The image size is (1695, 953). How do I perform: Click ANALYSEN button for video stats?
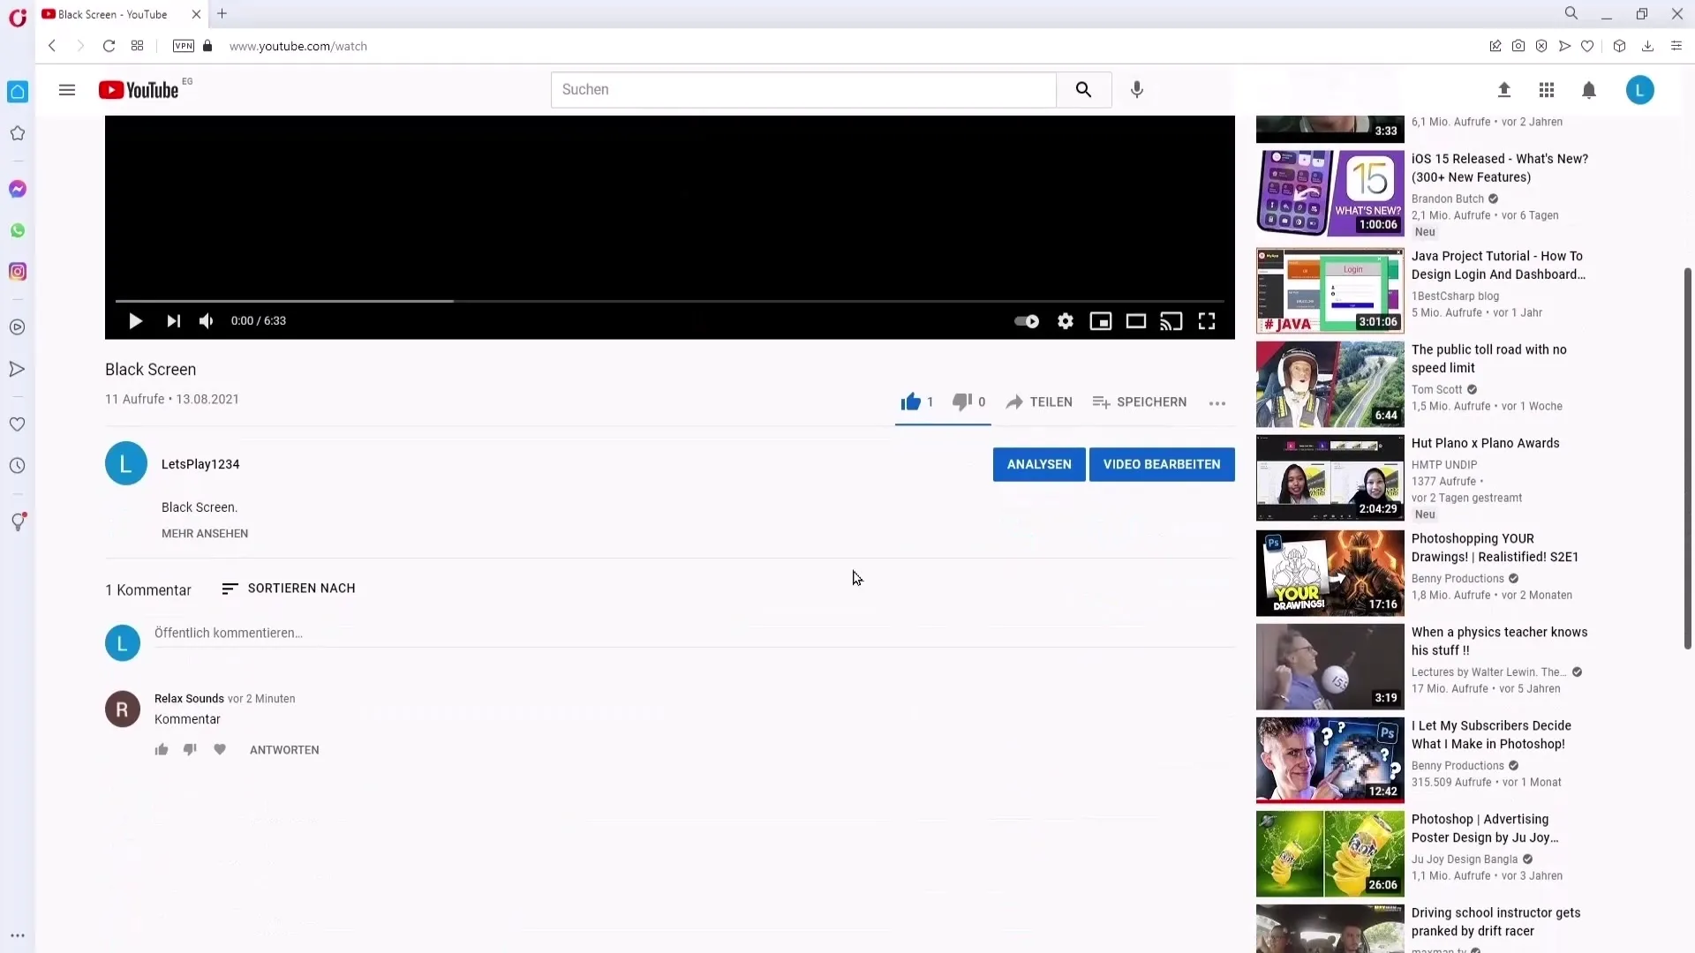tap(1038, 463)
